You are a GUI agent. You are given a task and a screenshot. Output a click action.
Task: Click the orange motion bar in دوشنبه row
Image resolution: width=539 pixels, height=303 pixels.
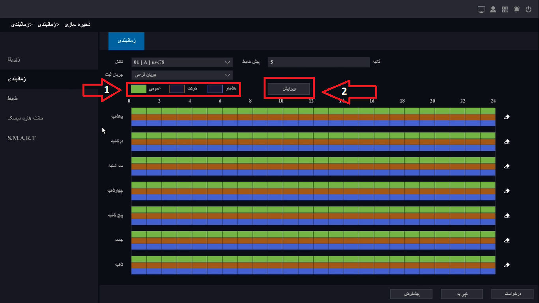313,142
